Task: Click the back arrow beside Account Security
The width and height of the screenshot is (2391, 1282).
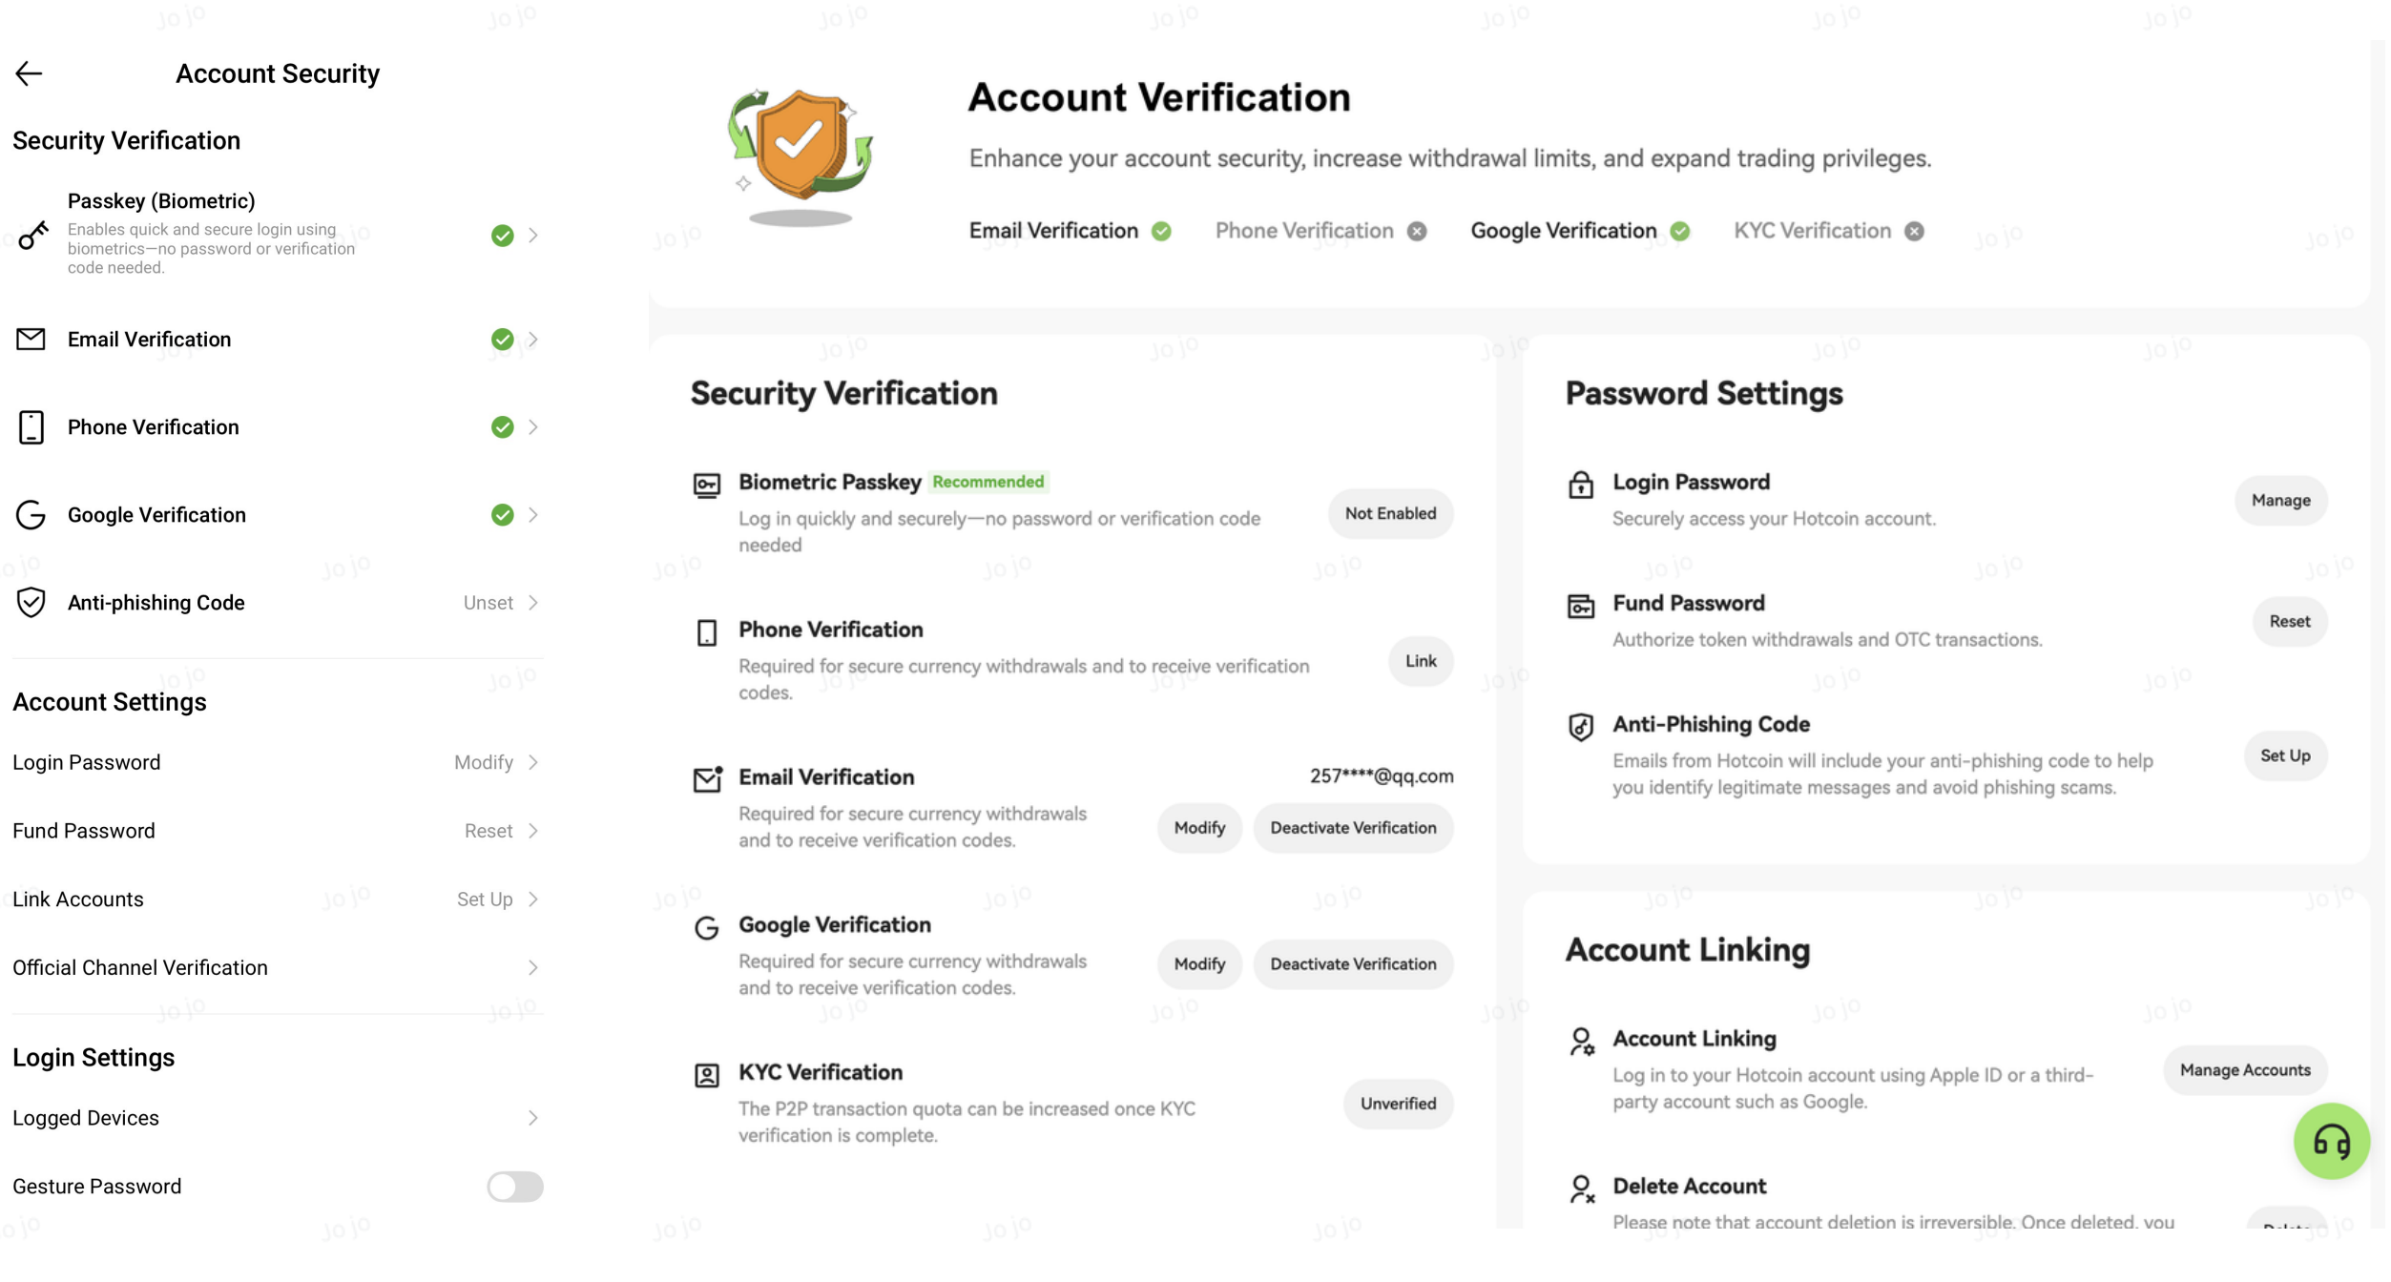Action: (29, 73)
